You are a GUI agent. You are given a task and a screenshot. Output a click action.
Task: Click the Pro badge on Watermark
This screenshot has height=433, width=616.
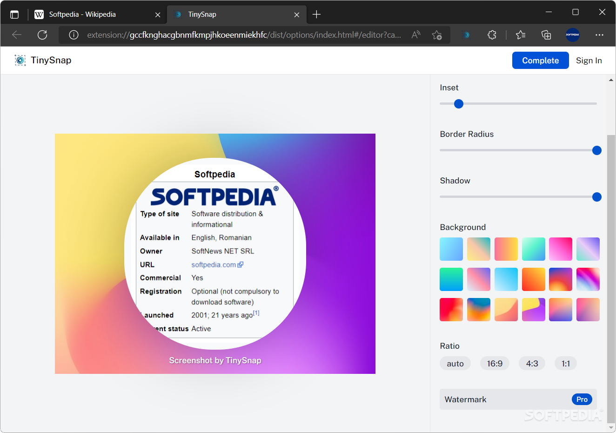(x=582, y=399)
